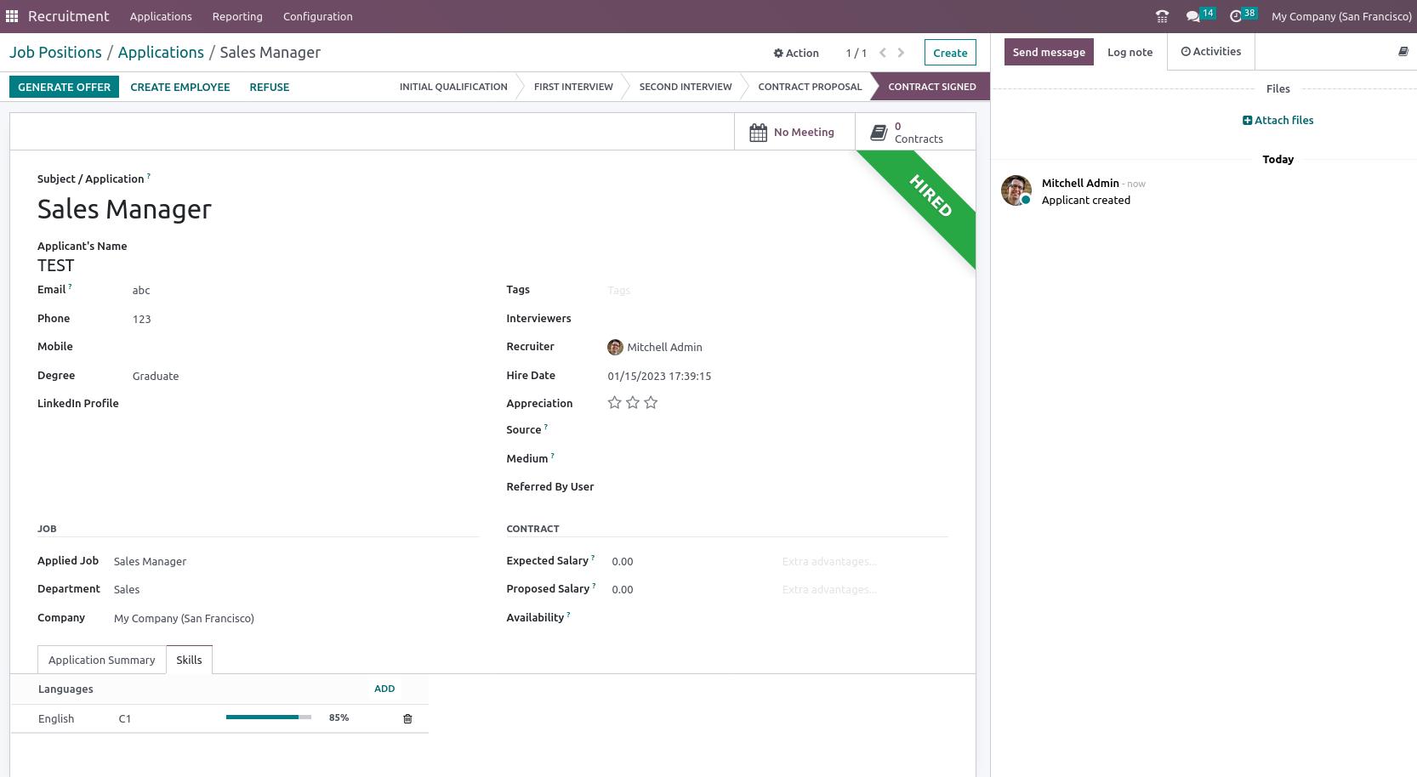Click the book icon at chatter top-right
The width and height of the screenshot is (1417, 777).
pyautogui.click(x=1403, y=52)
